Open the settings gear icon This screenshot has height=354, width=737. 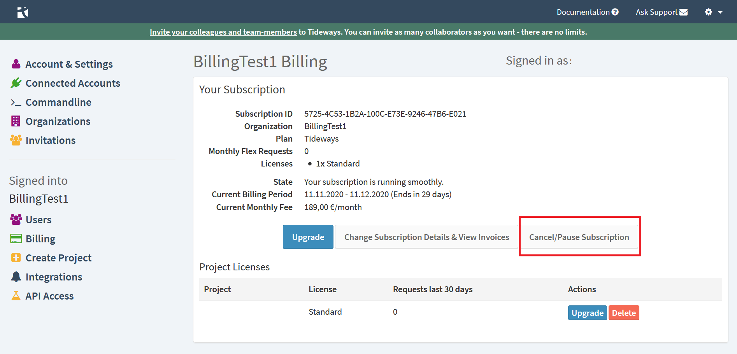pos(709,12)
